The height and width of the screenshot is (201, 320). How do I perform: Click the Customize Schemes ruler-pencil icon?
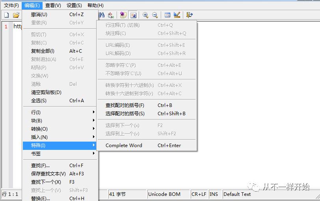pyautogui.click(x=177, y=15)
